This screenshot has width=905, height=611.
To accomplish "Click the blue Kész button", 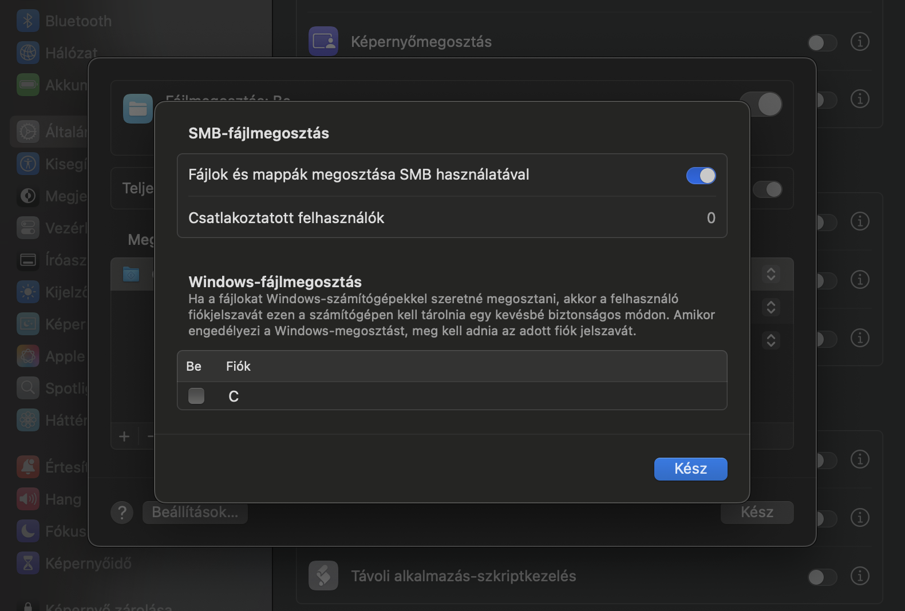I will pos(690,469).
